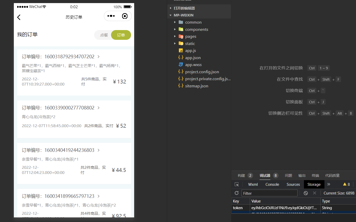Click the ¥52 order total
Viewport: 356px width, 222px height.
point(121,126)
